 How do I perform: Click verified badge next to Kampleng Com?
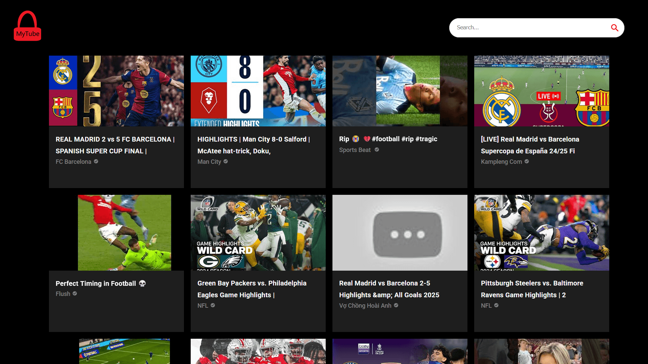[x=527, y=161]
